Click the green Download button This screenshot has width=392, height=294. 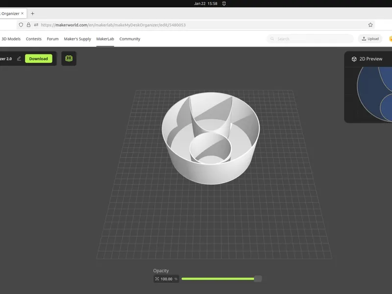pos(39,59)
